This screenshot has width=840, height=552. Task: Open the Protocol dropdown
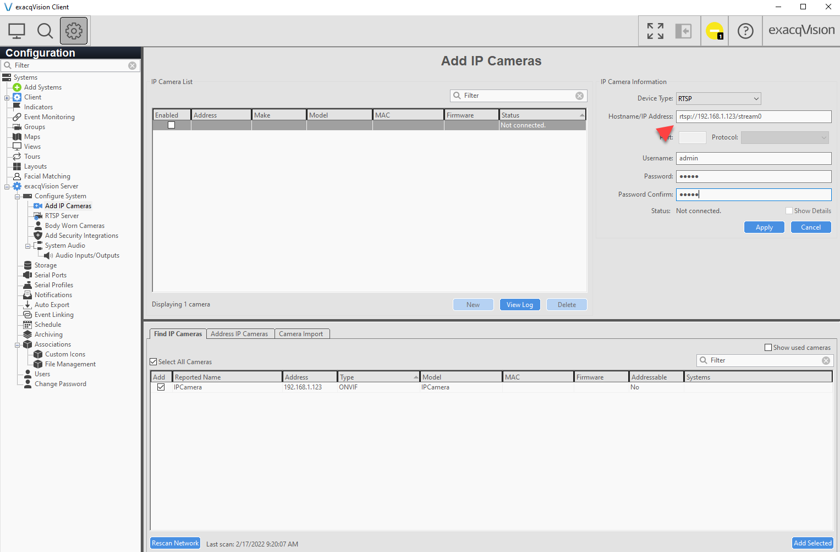click(784, 137)
